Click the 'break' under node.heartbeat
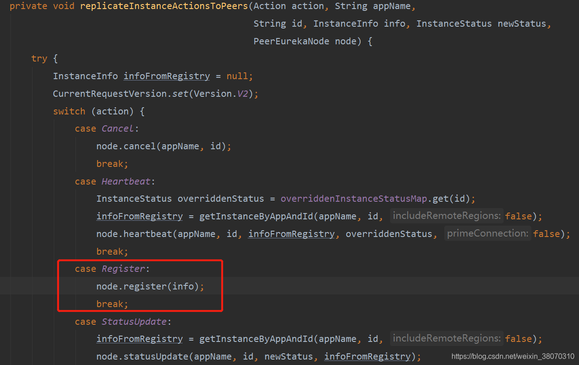Image resolution: width=579 pixels, height=365 pixels. coord(109,251)
